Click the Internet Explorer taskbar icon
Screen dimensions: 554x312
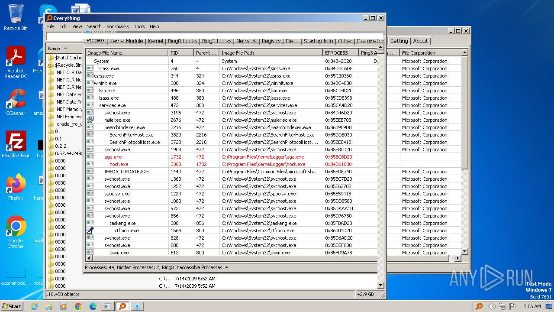[x=34, y=306]
